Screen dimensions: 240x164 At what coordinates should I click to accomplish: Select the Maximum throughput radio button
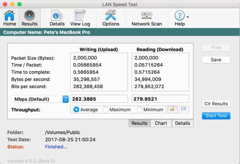pos(105,109)
